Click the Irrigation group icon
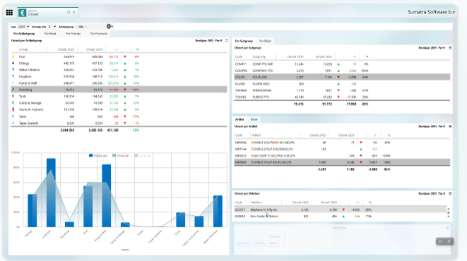The width and height of the screenshot is (467, 261). (x=13, y=76)
